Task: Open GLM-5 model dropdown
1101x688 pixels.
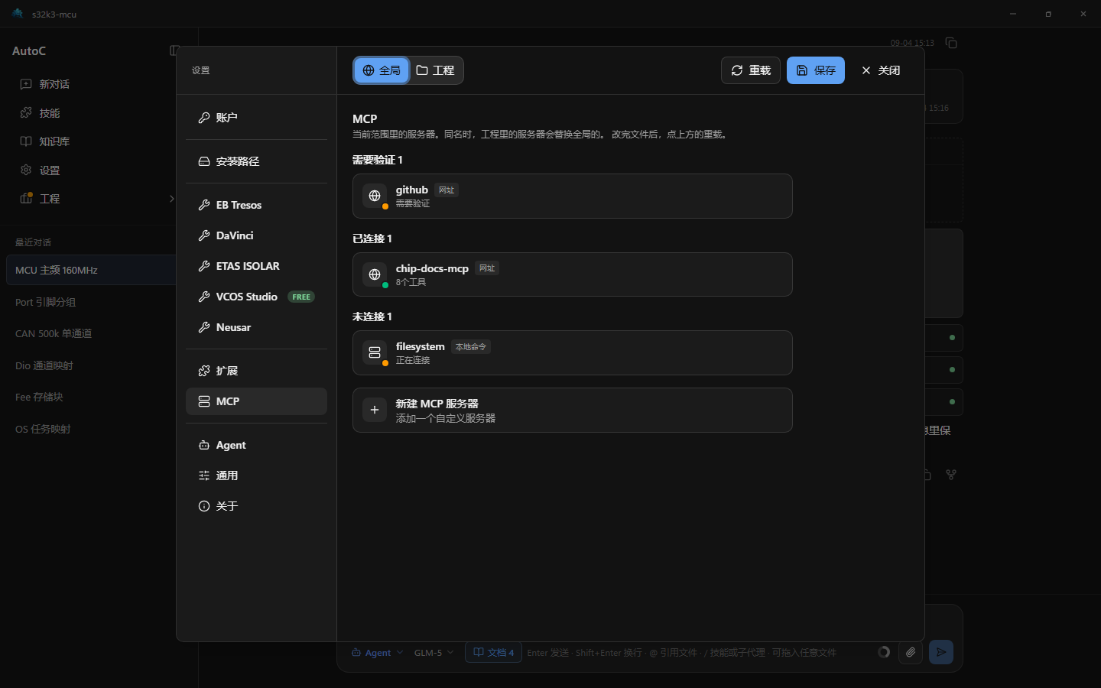Action: pos(434,653)
